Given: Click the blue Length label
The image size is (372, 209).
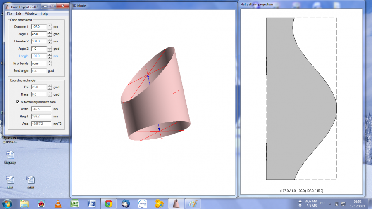Looking at the screenshot, I should (x=24, y=56).
